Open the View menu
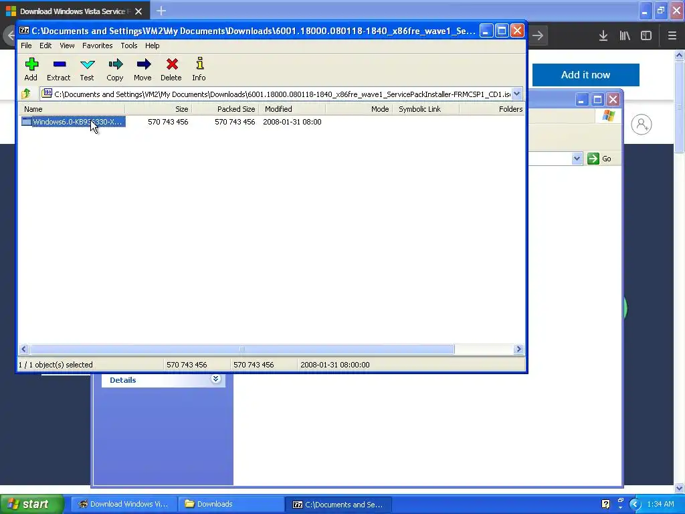 click(x=67, y=46)
